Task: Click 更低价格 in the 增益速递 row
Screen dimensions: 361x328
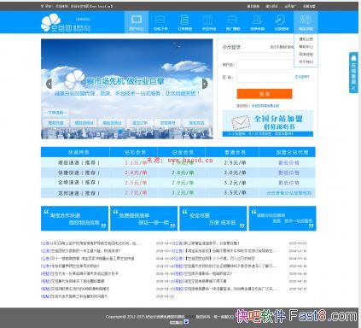Action: 288,163
